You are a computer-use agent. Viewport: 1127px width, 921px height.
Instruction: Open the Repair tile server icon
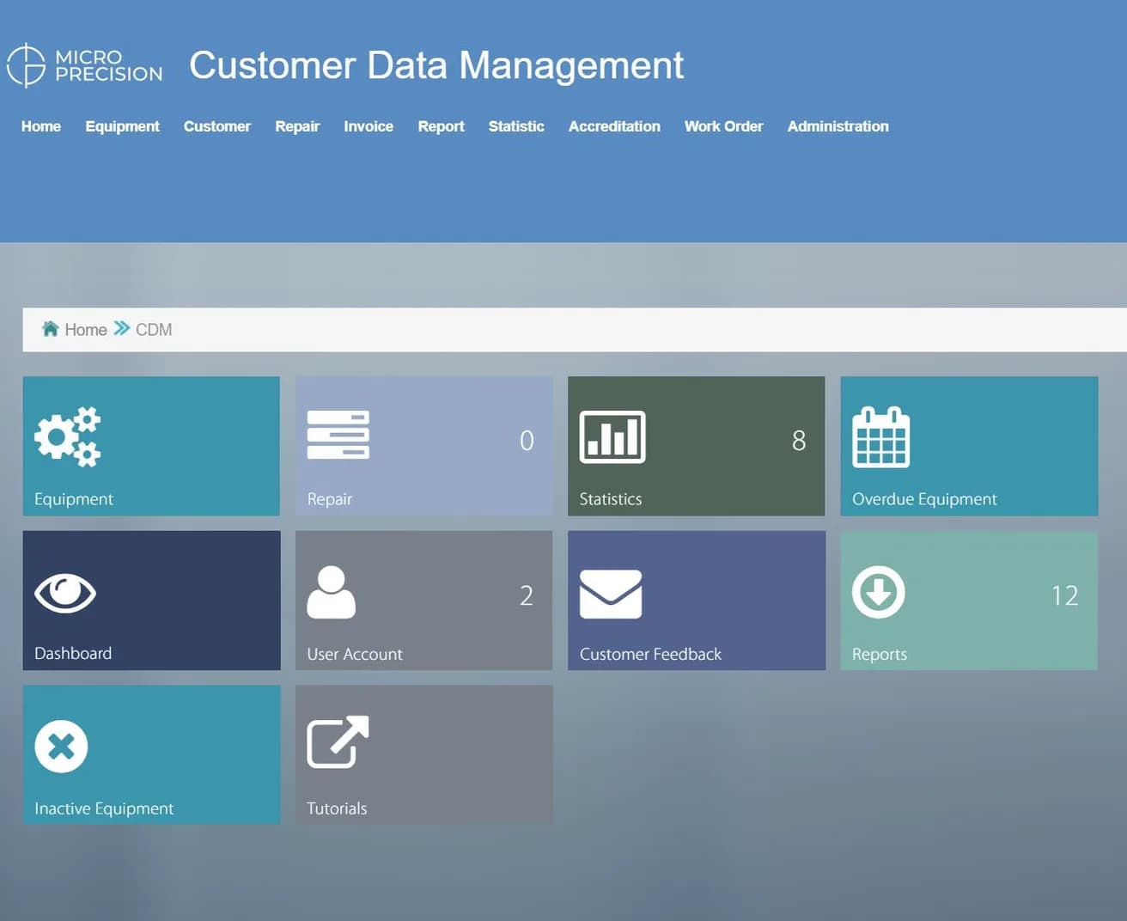coord(338,435)
